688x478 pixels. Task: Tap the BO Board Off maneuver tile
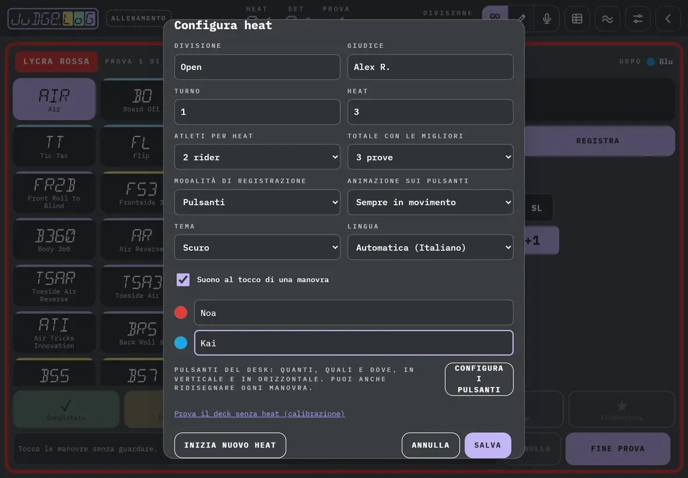coord(132,99)
